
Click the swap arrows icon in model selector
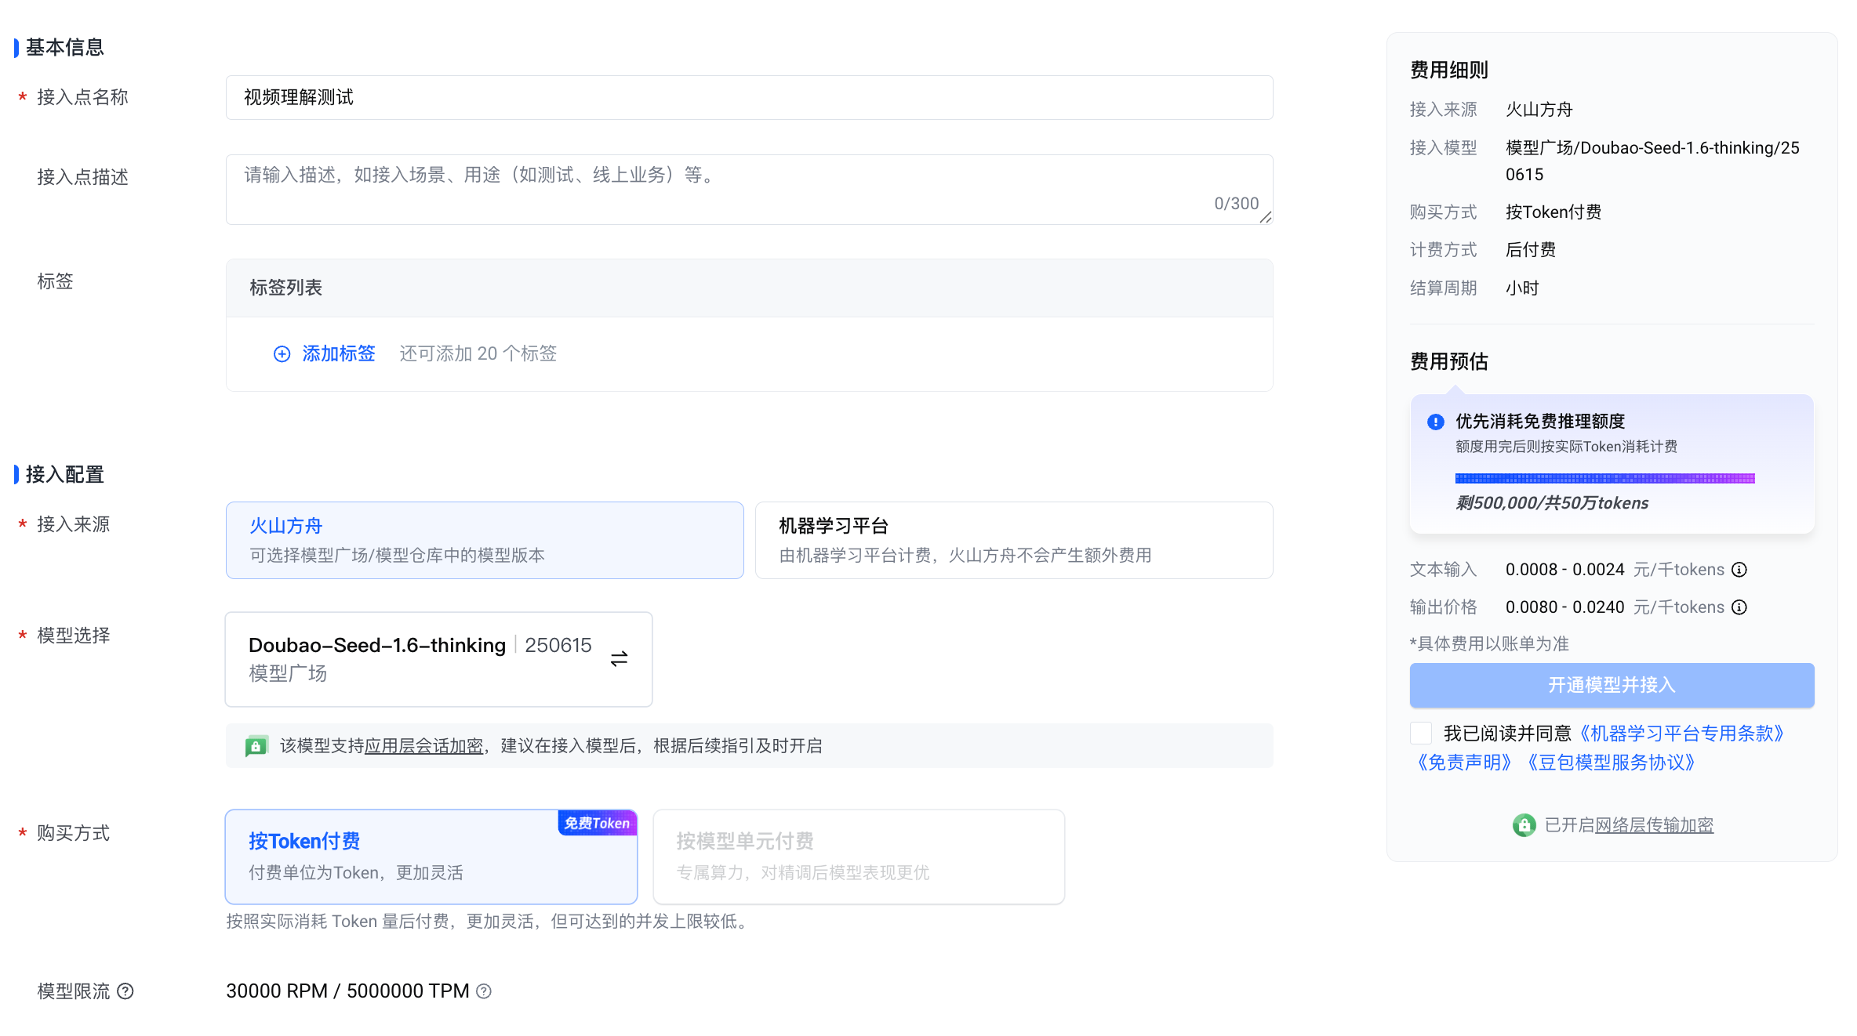pyautogui.click(x=619, y=658)
